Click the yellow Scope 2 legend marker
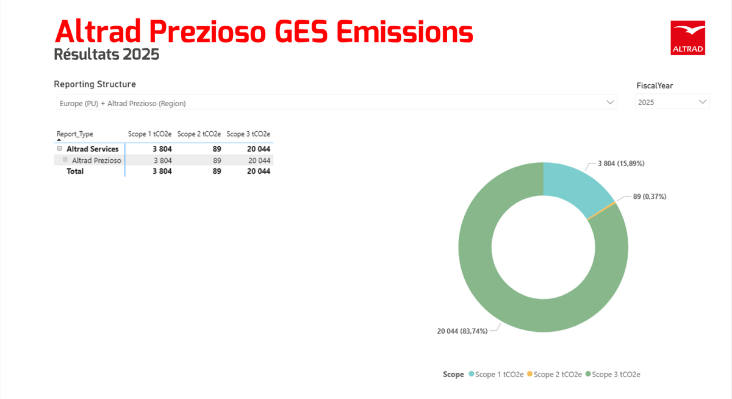 (x=529, y=375)
